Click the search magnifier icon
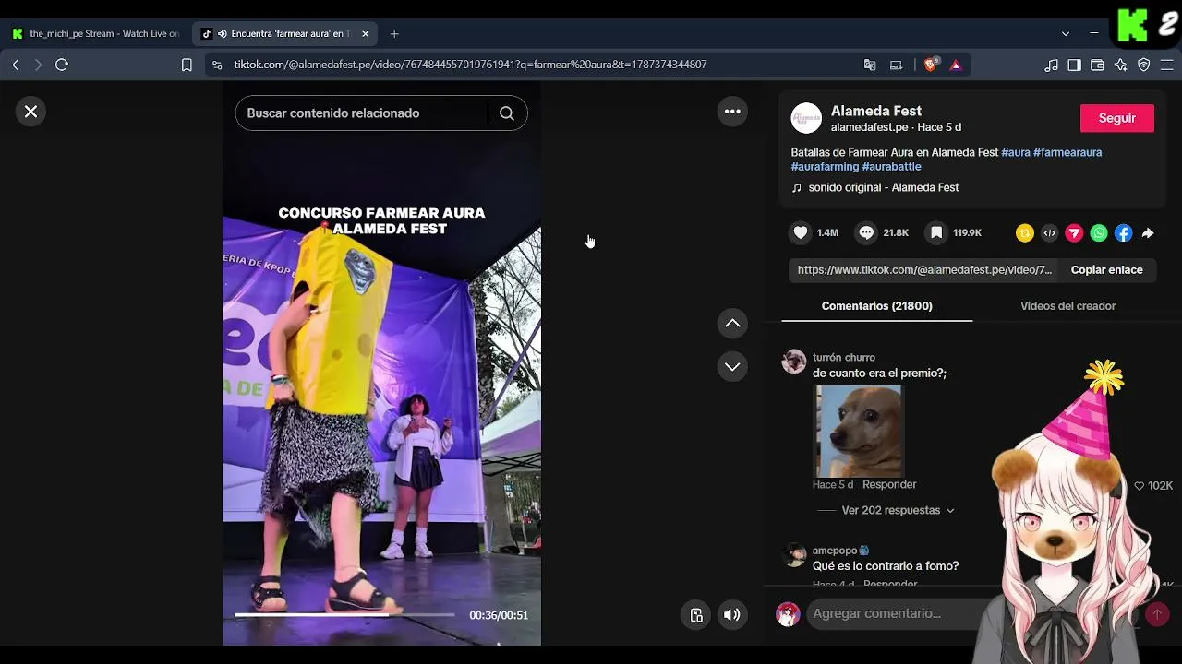Screen dimensions: 1182x664 coord(507,113)
